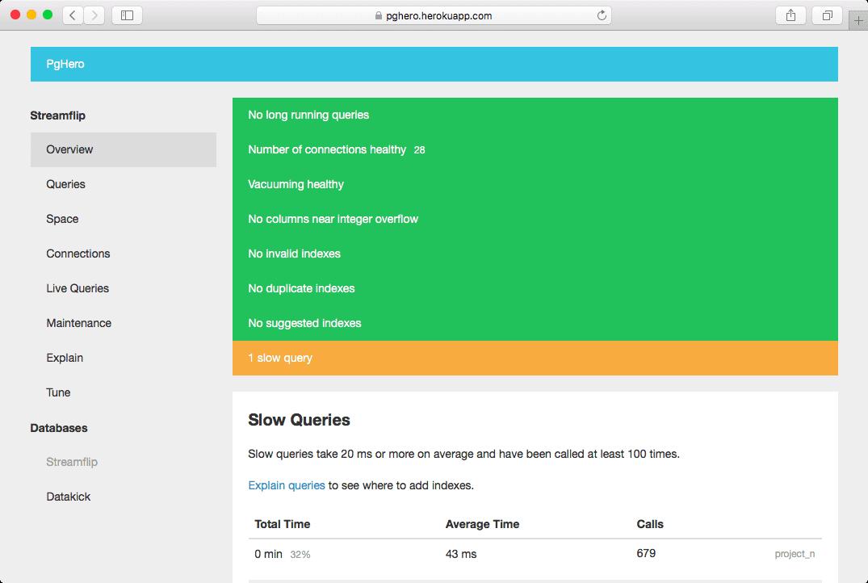Toggle the Safari sidebar icon

[127, 15]
